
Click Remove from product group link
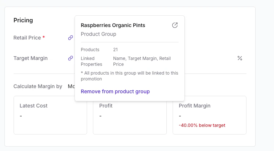(115, 91)
